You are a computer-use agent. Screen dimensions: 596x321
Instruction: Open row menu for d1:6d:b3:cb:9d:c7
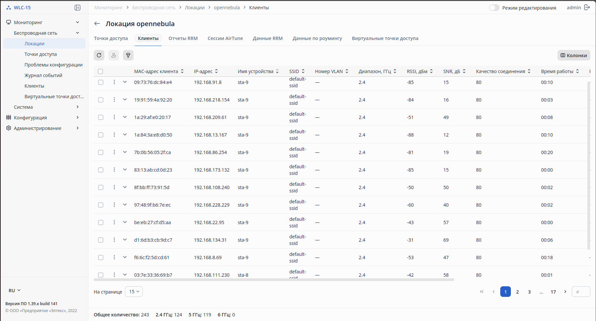coord(114,240)
